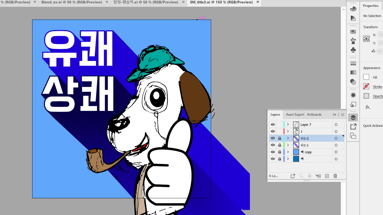Click Create New Layer plus icon
This screenshot has width=383, height=215.
(x=327, y=176)
